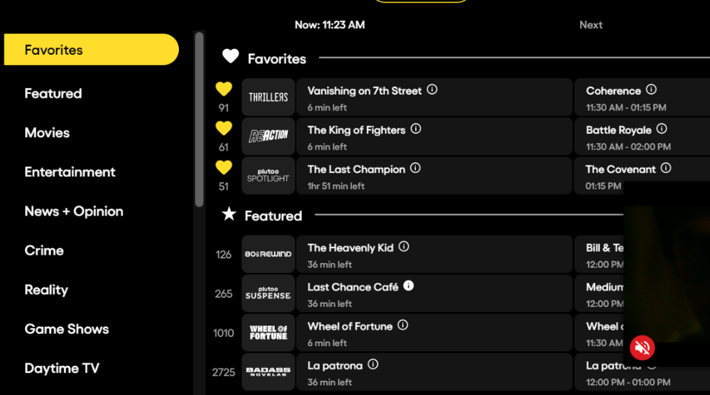Open the Badass Novelas channel logo
This screenshot has width=710, height=395.
(268, 372)
